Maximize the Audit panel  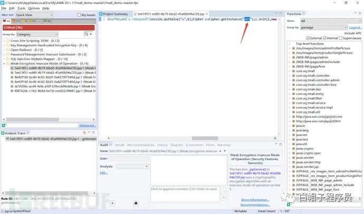(281, 144)
